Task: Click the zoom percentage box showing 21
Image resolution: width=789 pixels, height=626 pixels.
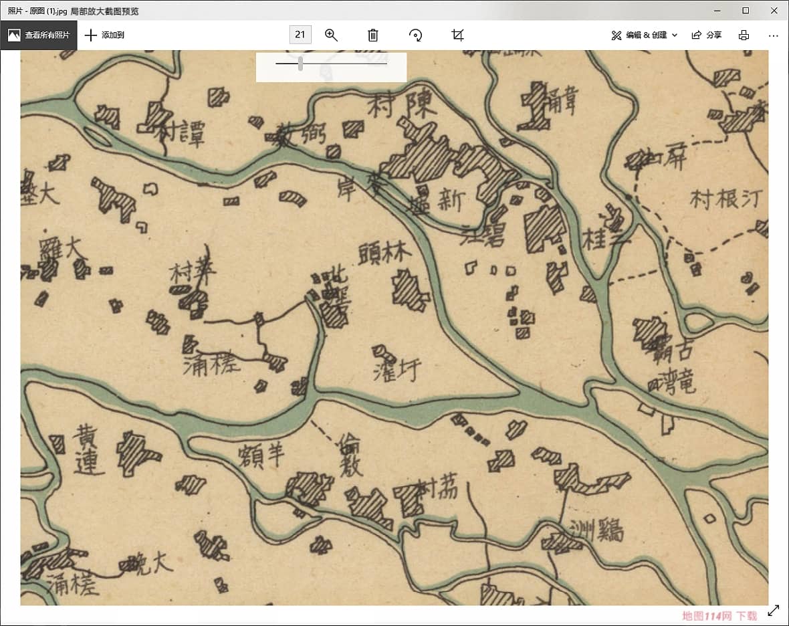Action: (300, 35)
